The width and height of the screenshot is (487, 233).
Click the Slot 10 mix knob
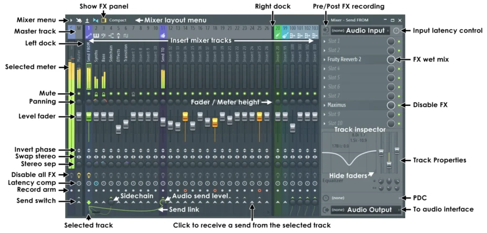point(391,124)
